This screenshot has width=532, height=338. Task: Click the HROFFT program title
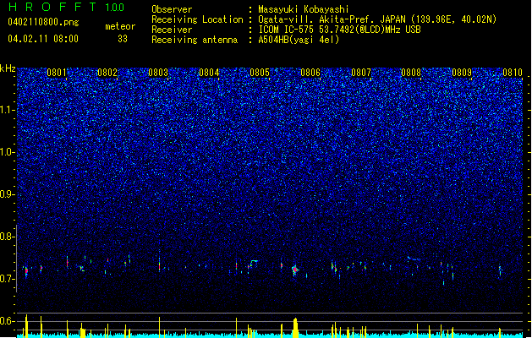pos(52,7)
